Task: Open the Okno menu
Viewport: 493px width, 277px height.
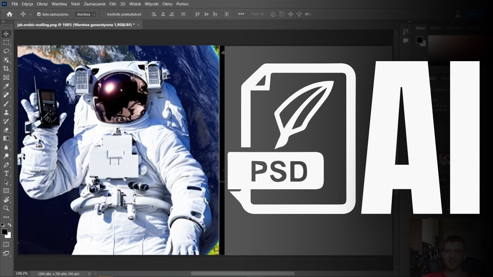Action: point(168,4)
